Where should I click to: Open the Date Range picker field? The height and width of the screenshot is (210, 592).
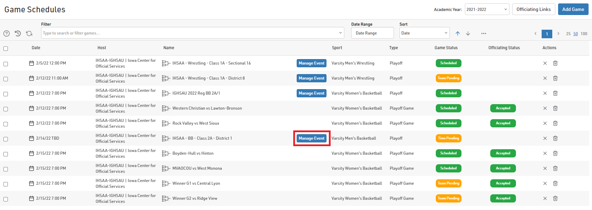[372, 33]
